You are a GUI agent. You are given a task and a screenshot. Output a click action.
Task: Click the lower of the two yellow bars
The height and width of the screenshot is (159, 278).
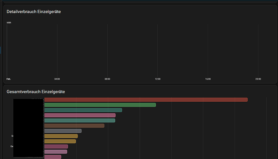click(60, 141)
